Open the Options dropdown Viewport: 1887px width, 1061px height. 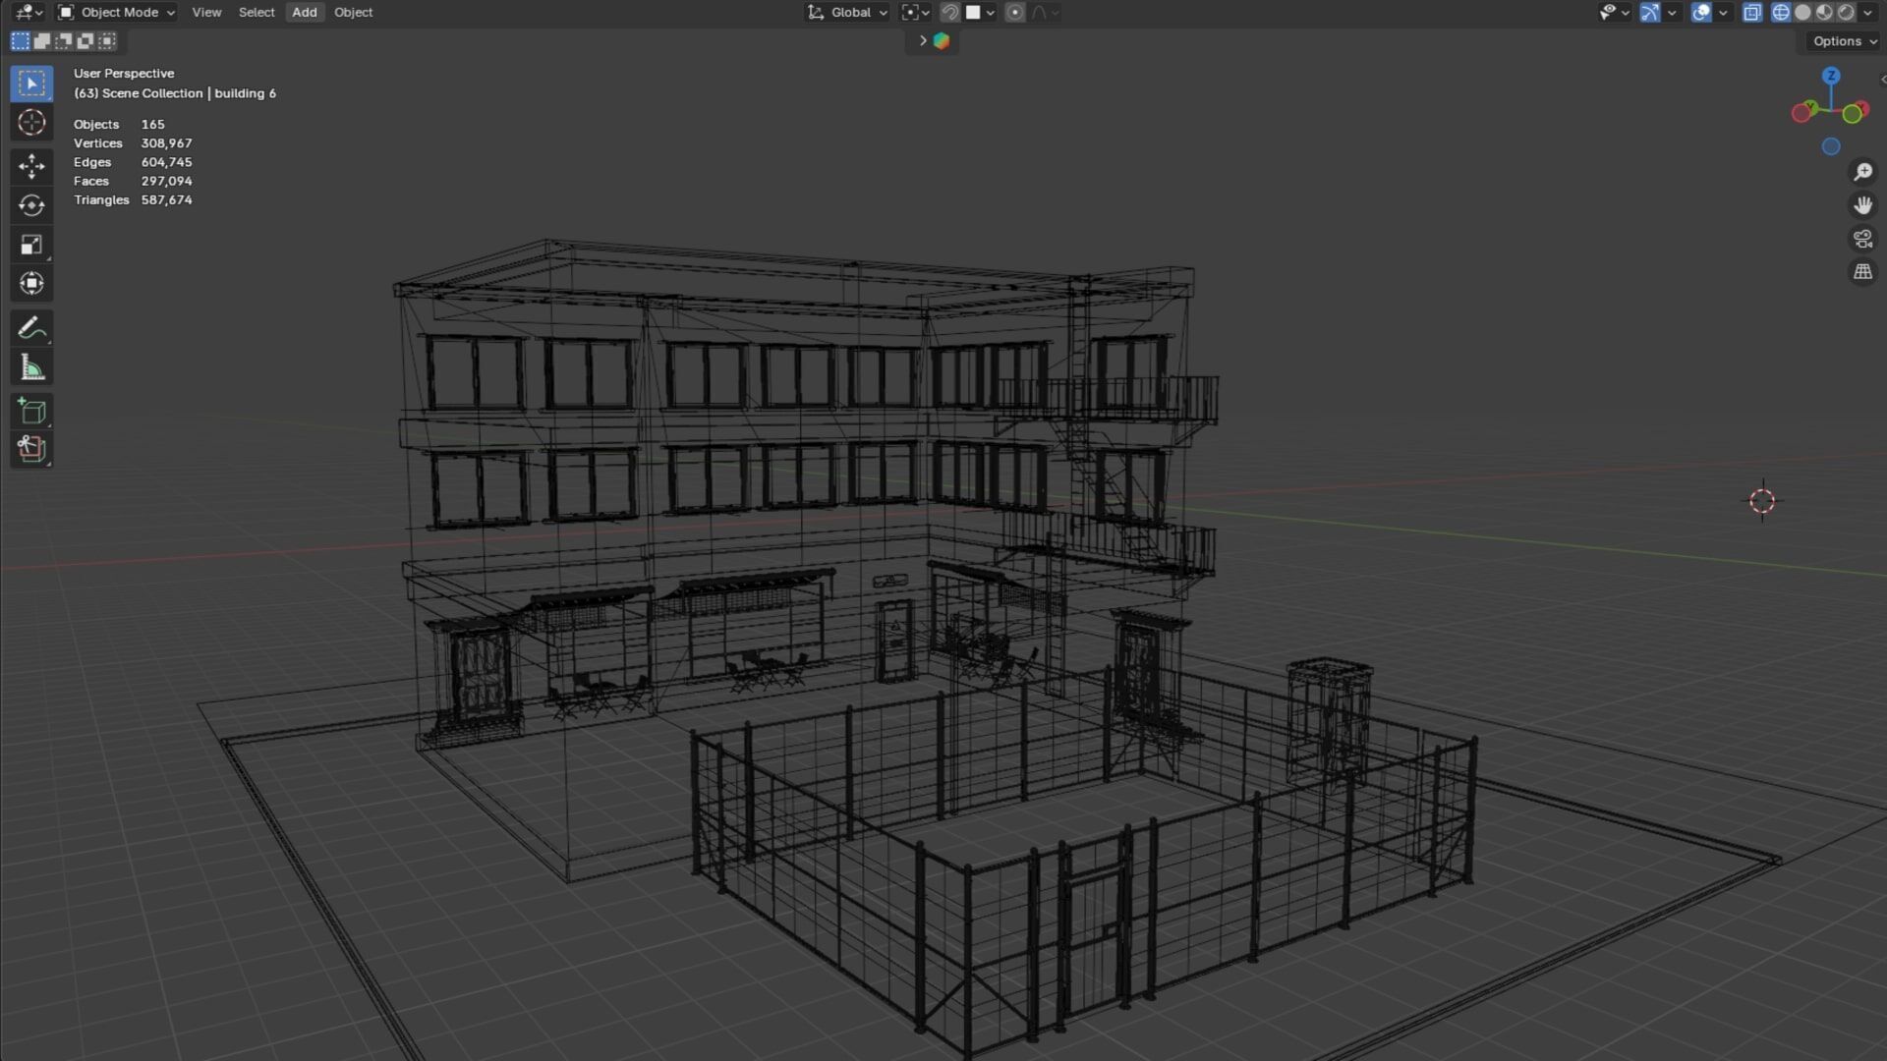[1844, 41]
